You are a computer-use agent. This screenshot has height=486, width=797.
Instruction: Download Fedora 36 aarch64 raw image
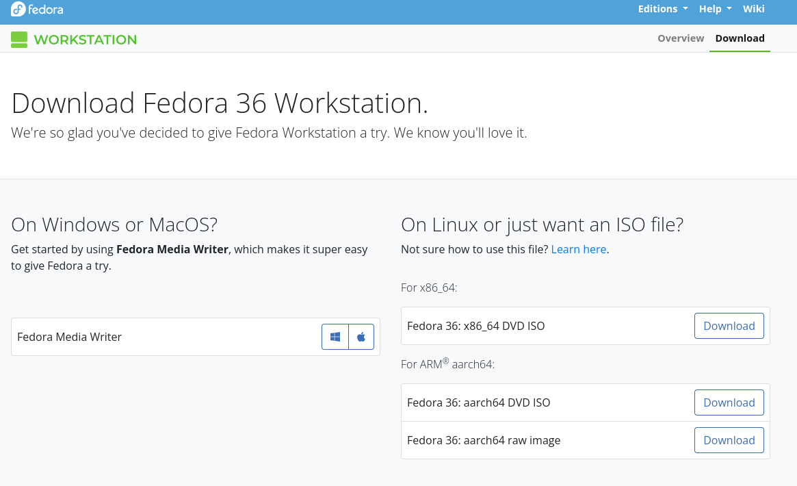(x=729, y=440)
